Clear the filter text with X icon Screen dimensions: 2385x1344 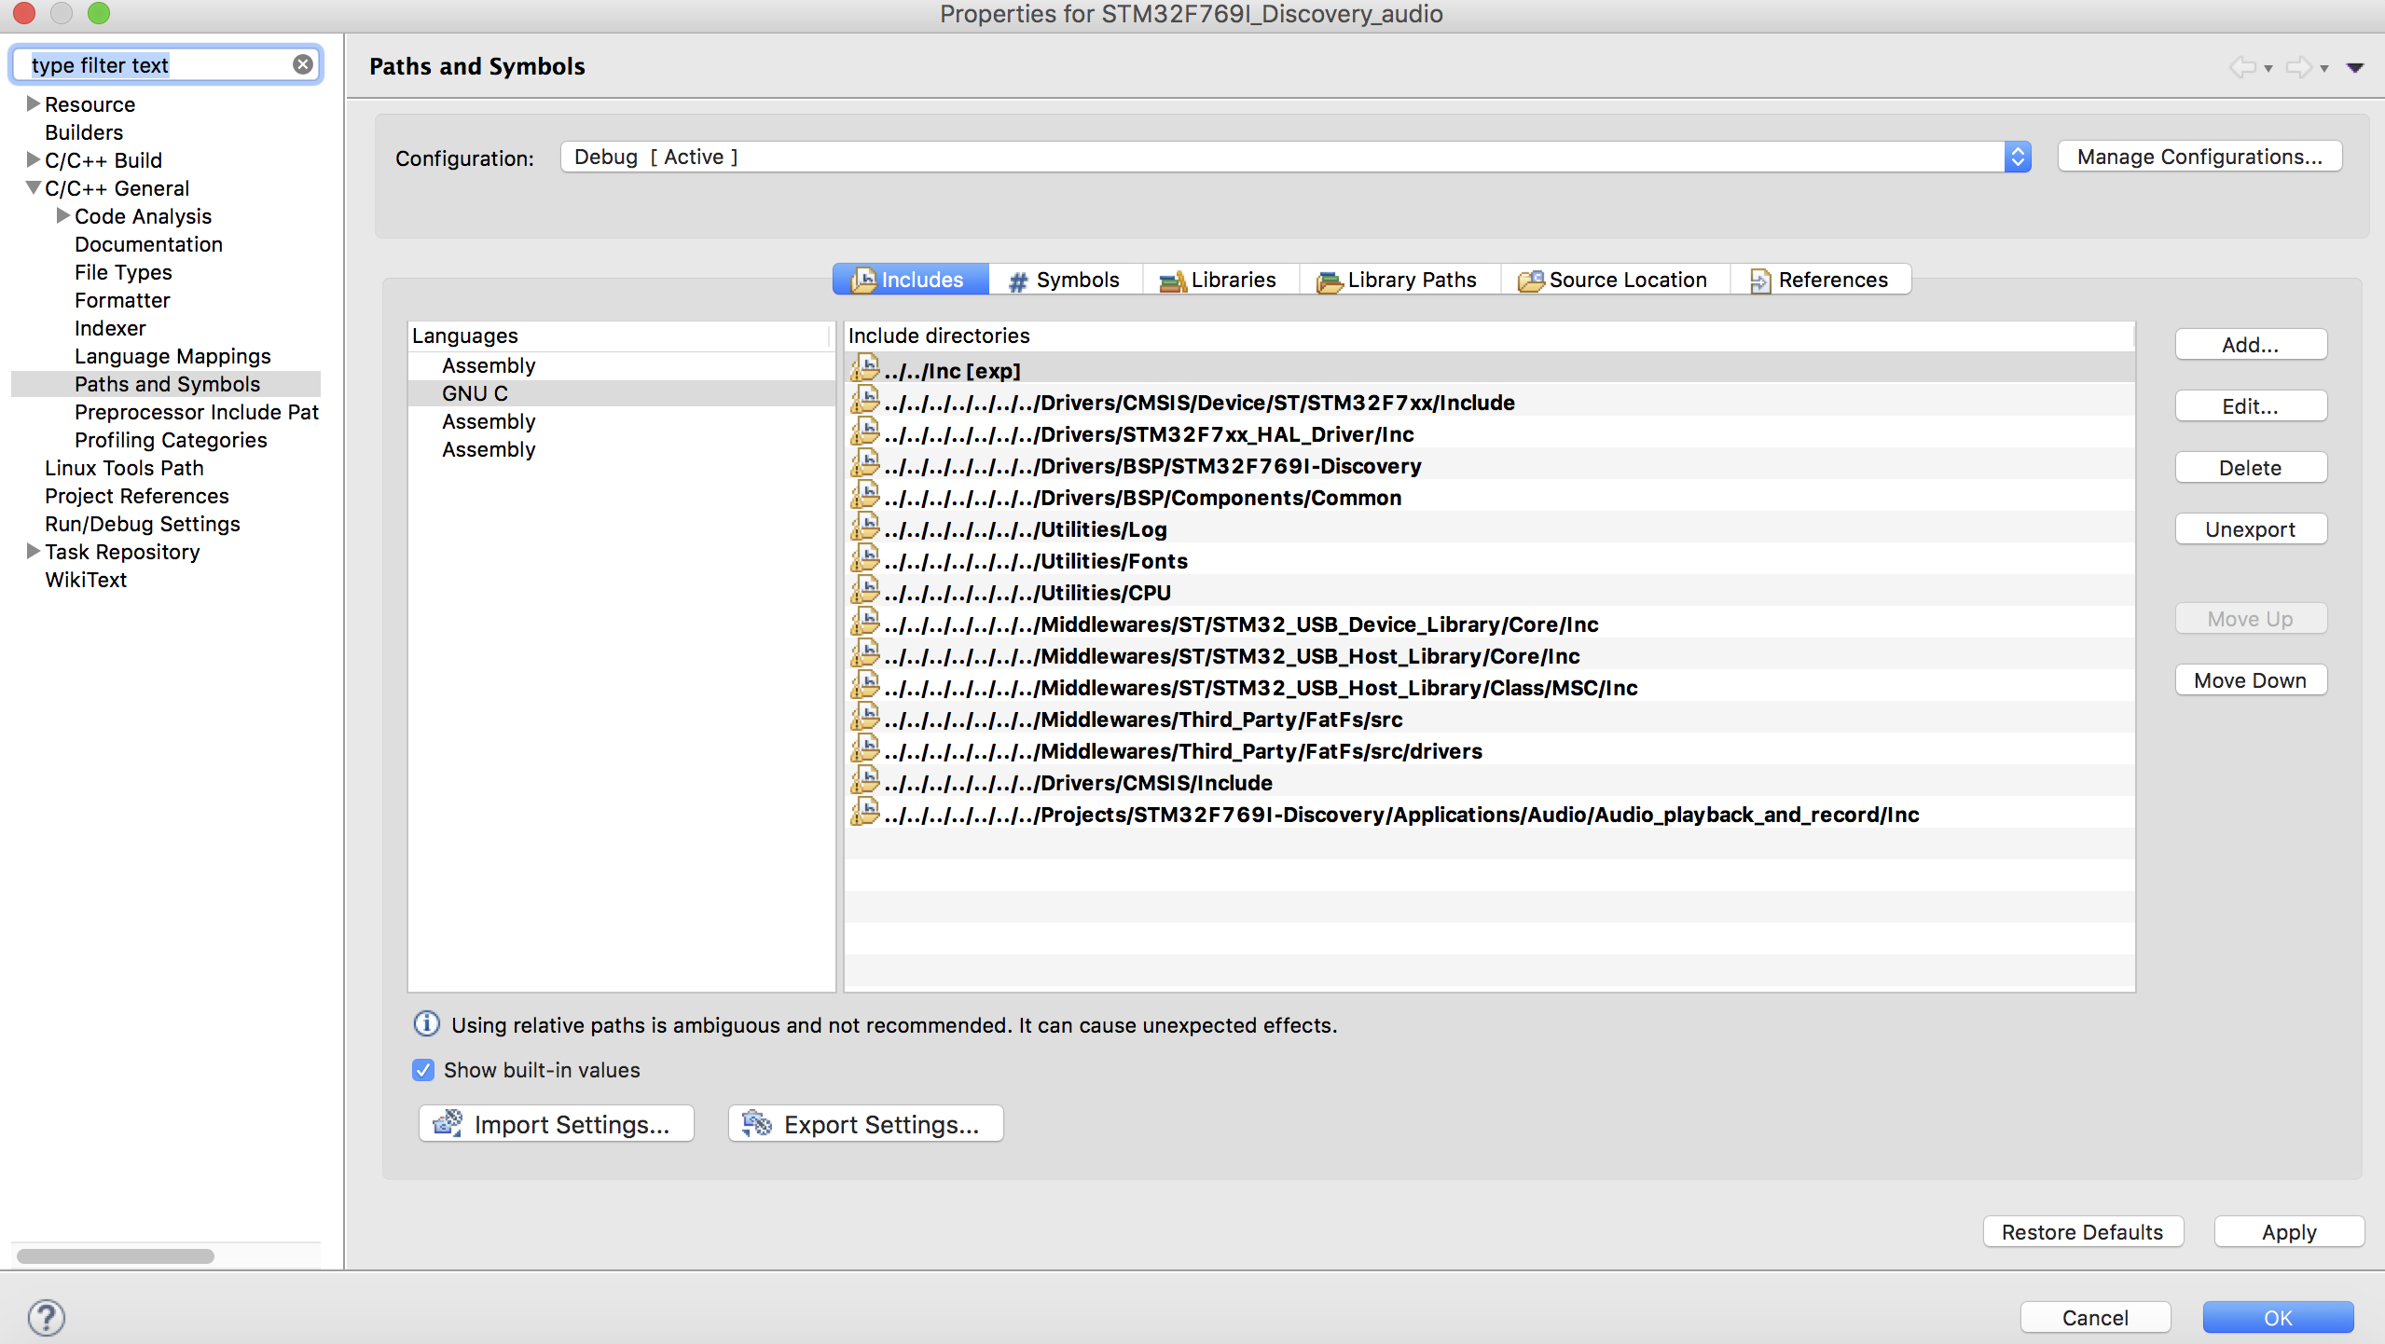click(x=303, y=64)
